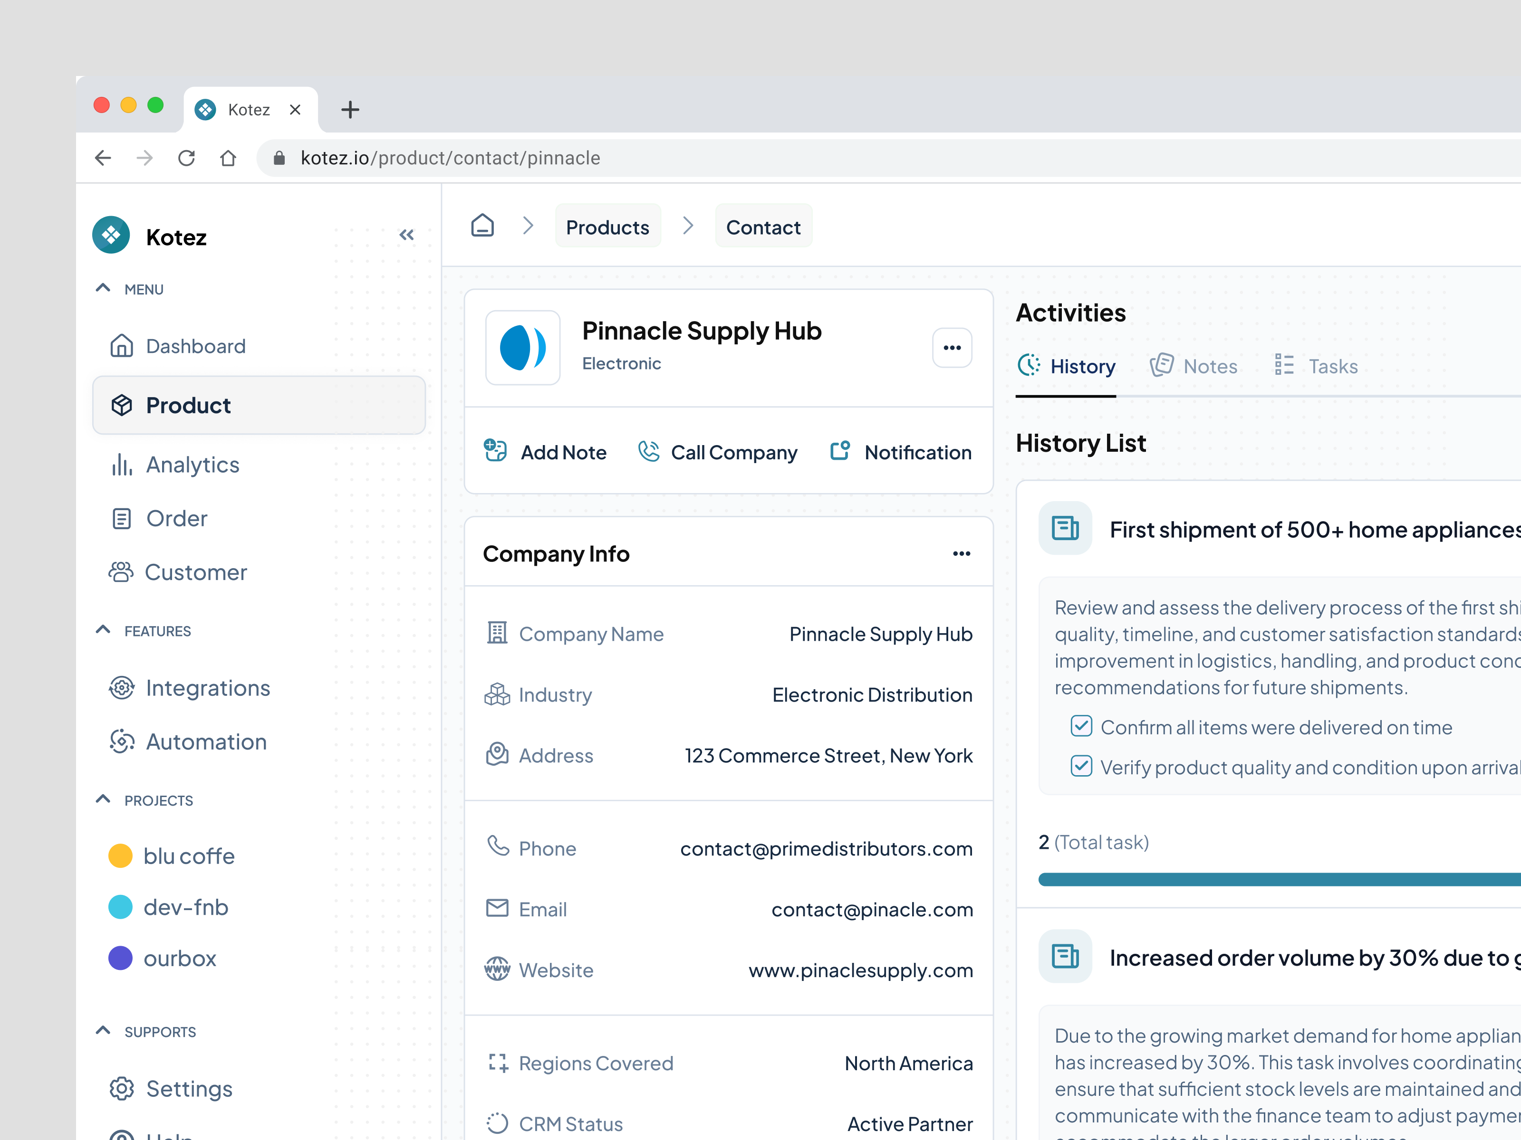Viewport: 1521px width, 1140px height.
Task: Click the 'Increased order volume by 30%' title
Action: (1315, 957)
